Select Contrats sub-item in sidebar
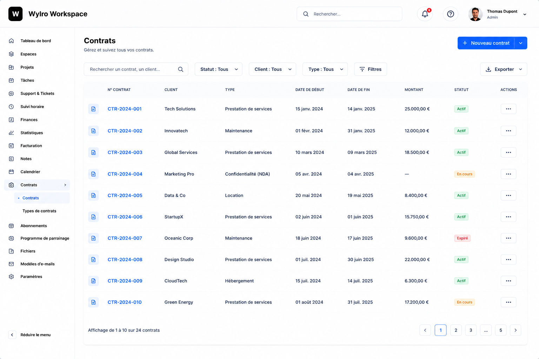The width and height of the screenshot is (539, 359). (x=42, y=198)
